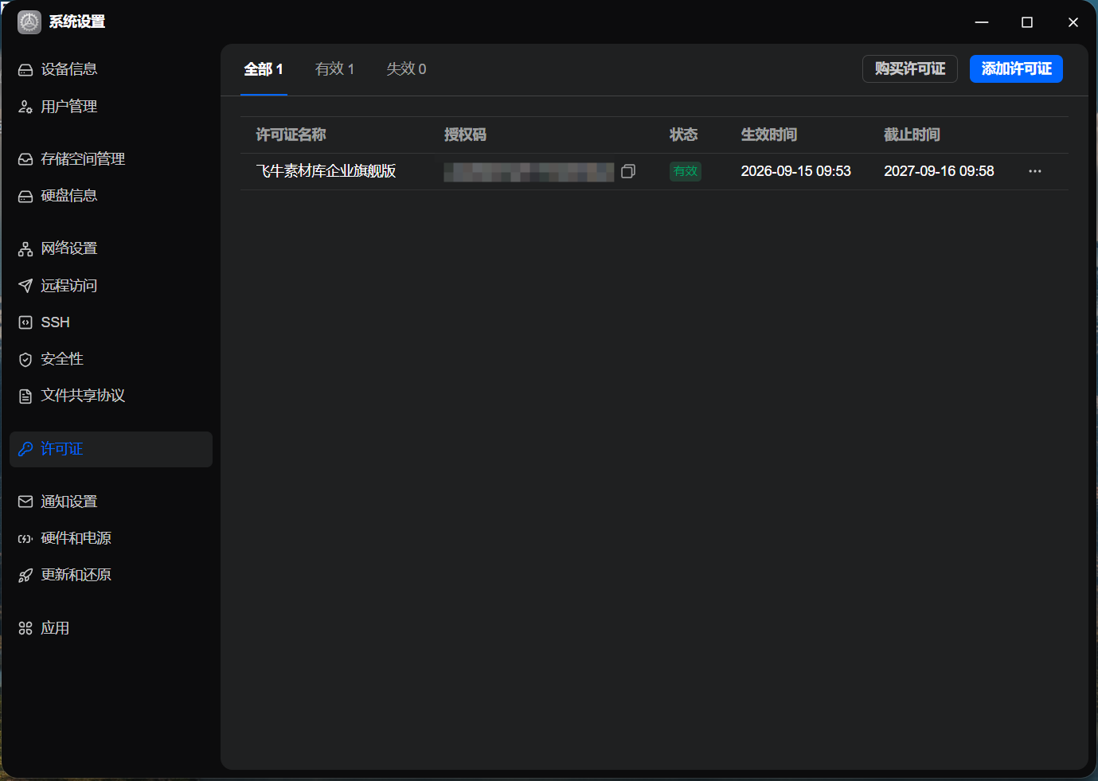Click the storage space tray icon

25,159
